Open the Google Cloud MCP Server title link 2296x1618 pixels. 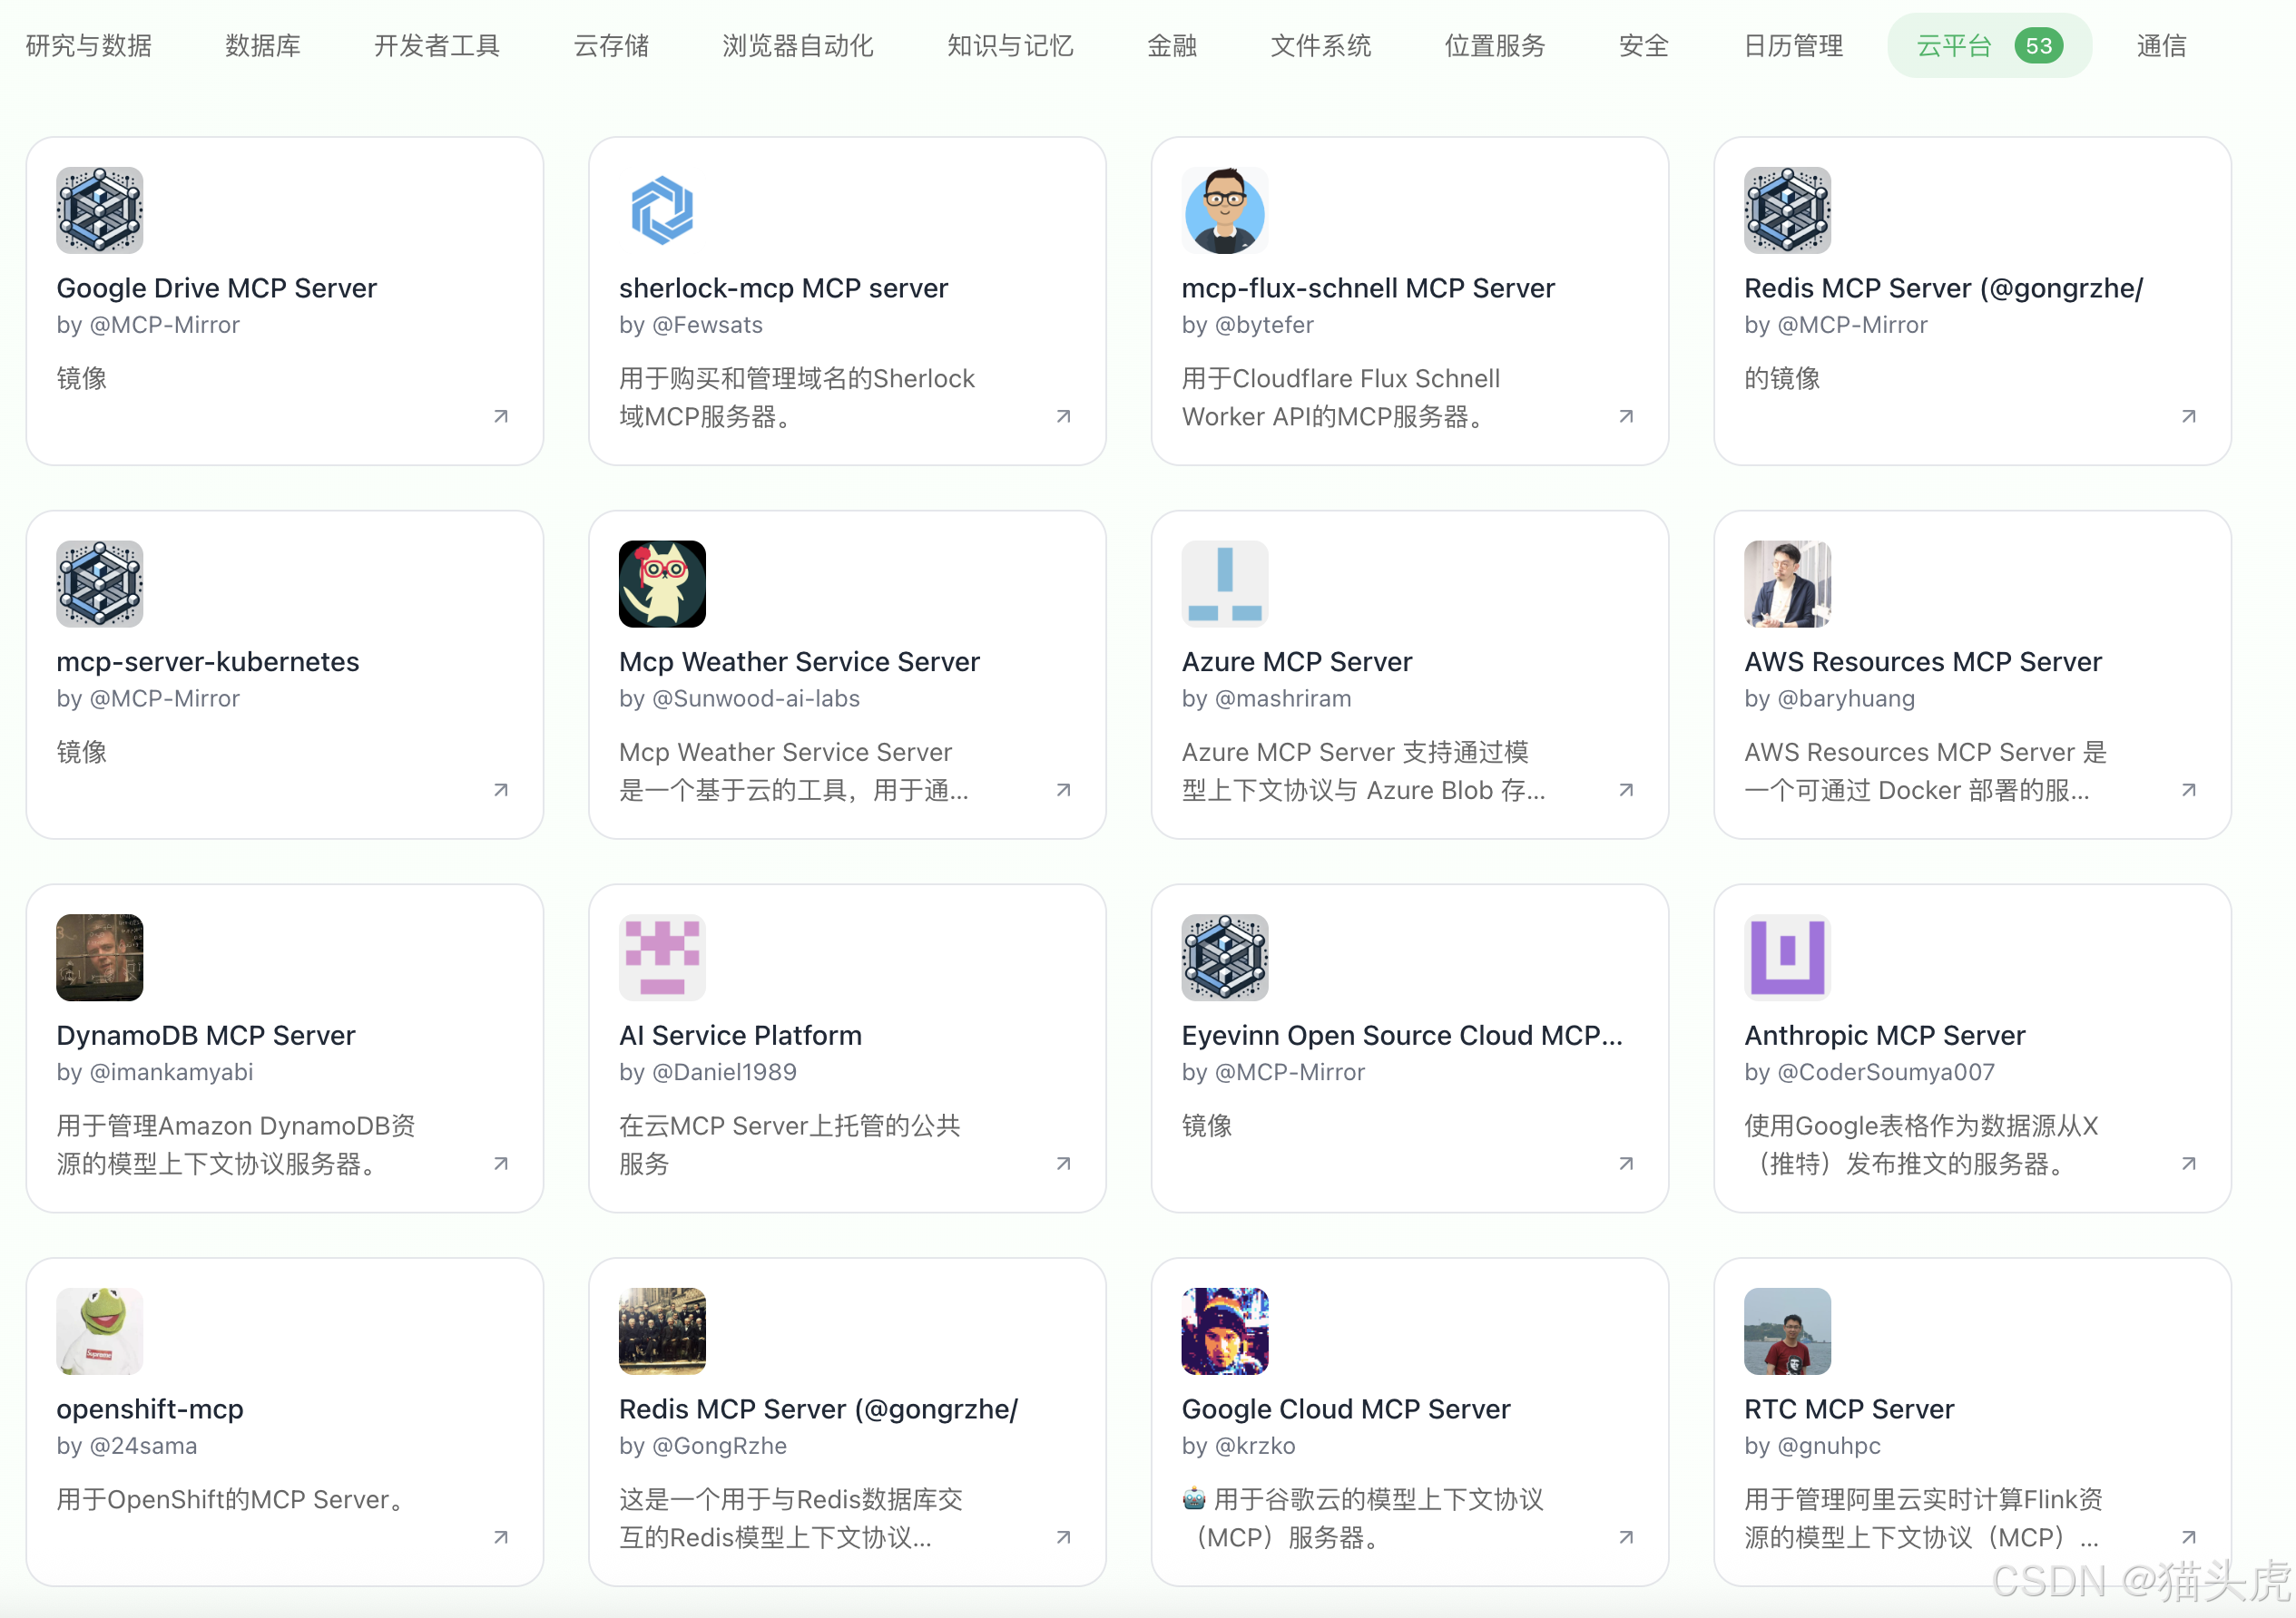pyautogui.click(x=1345, y=1409)
